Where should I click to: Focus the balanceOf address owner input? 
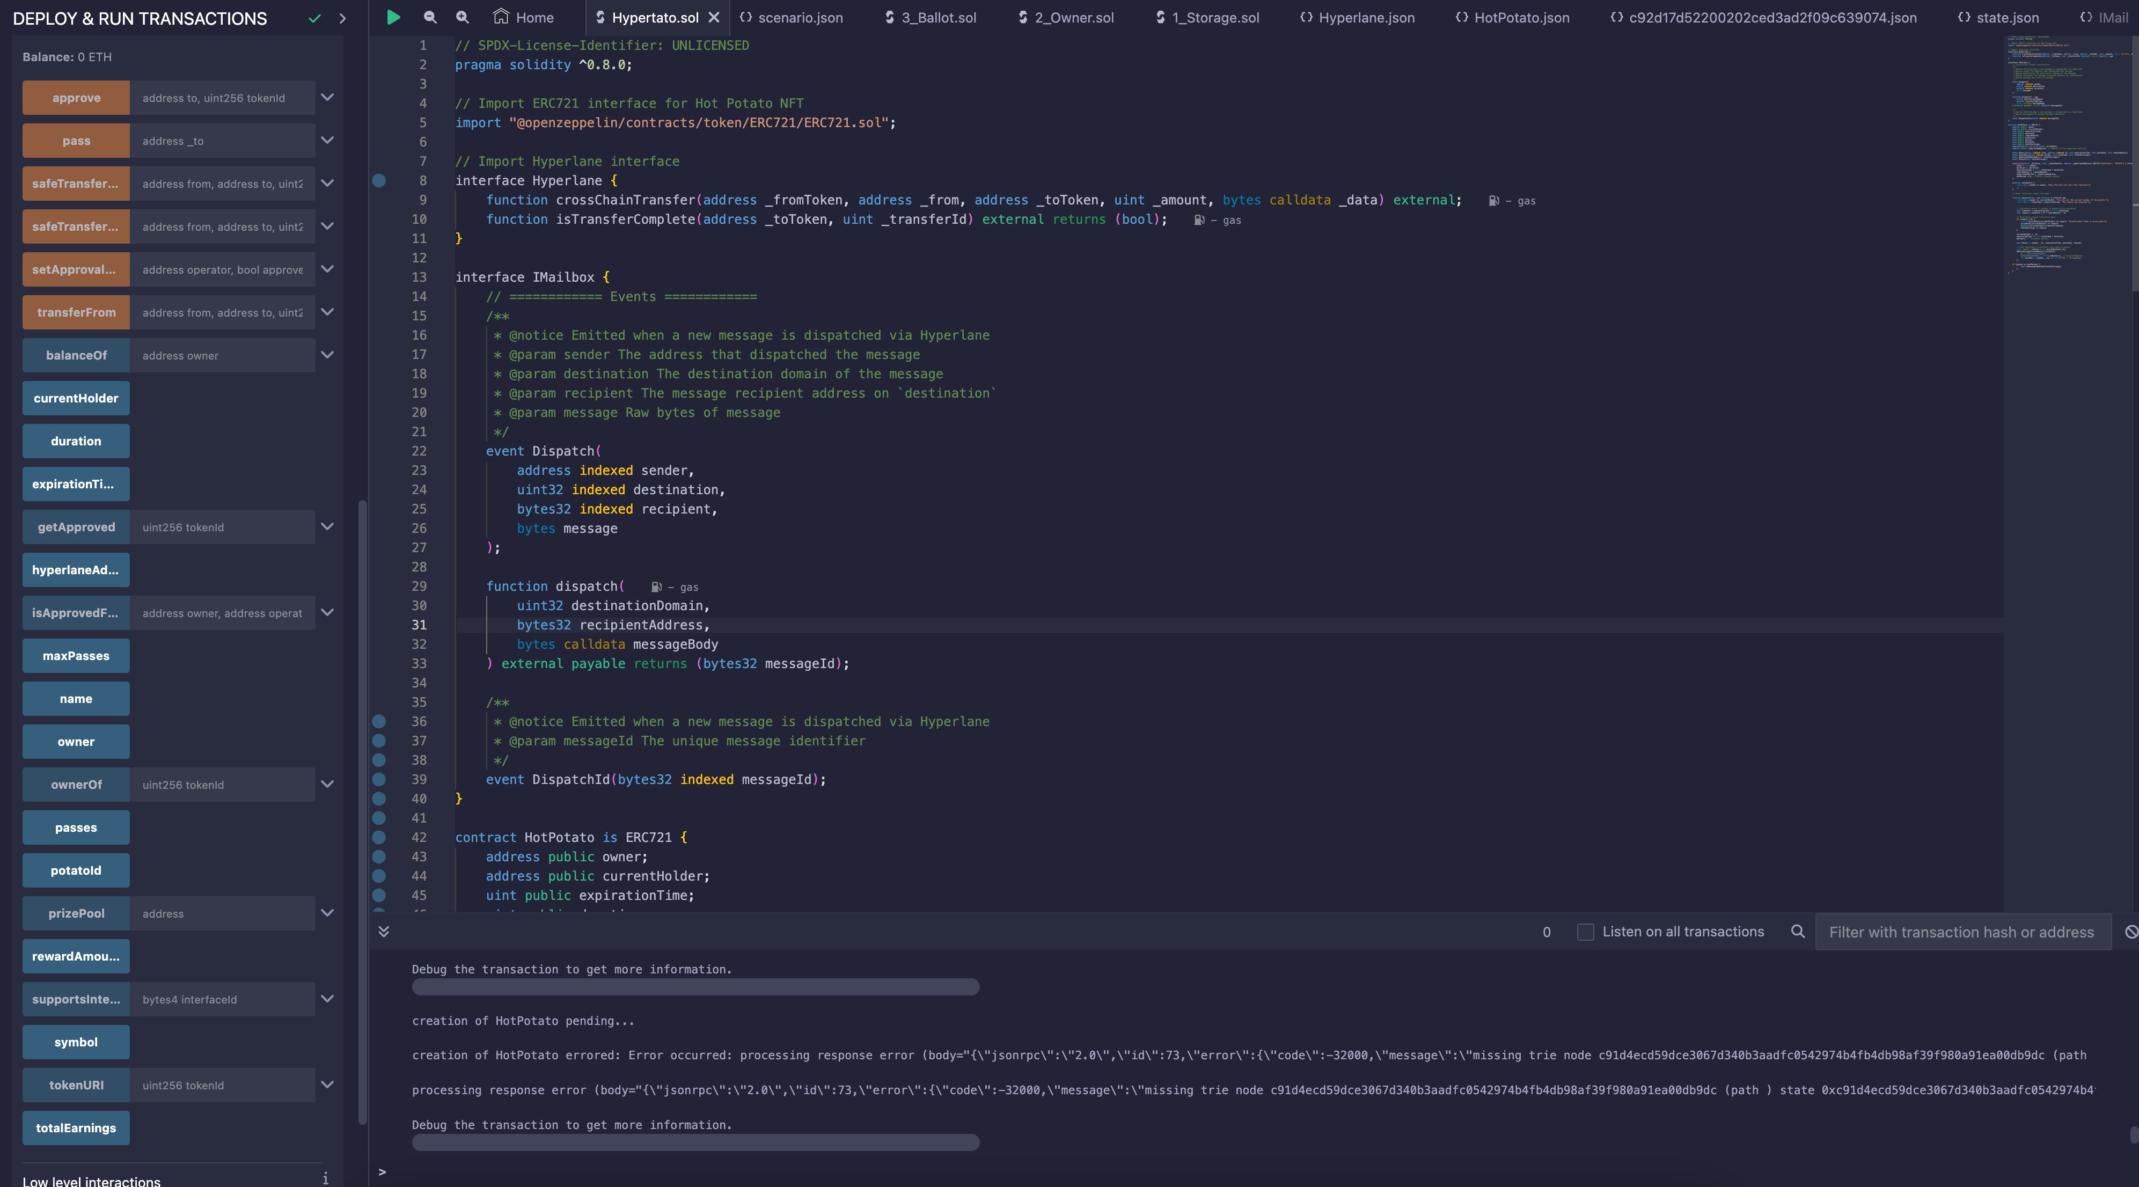[223, 355]
